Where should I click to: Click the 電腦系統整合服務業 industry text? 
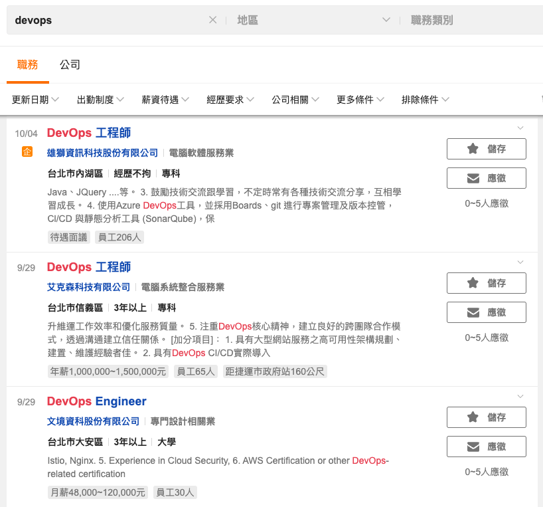click(x=183, y=287)
